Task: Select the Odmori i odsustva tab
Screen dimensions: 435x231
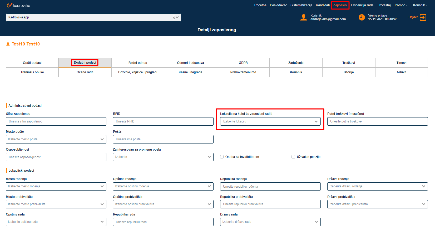Action: [x=190, y=63]
